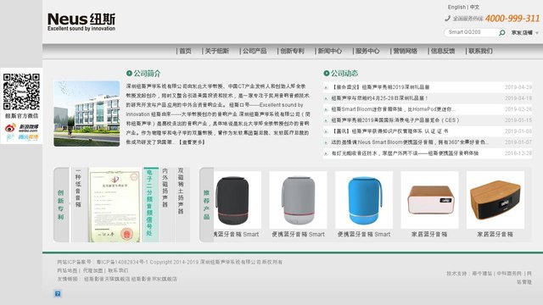Screen dimensions: 543x305
Task: Open the black Smart speaker product
Action: coord(237,200)
